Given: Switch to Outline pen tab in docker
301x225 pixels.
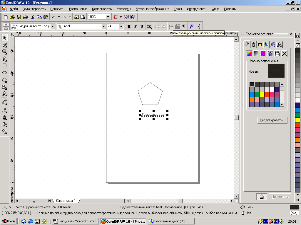Looking at the screenshot, I should pos(253,45).
